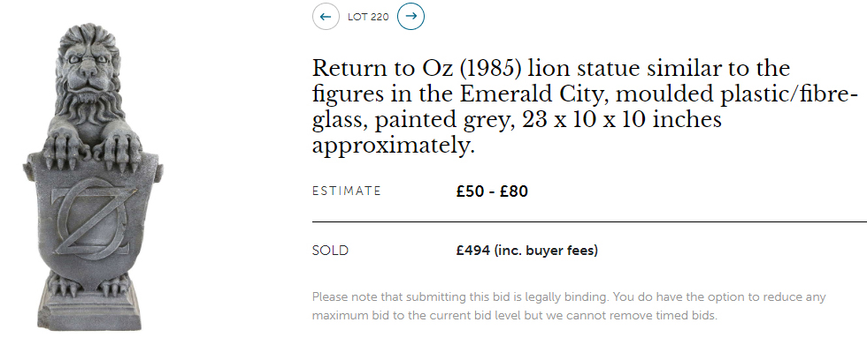The image size is (867, 345).
Task: Click the word 'approximately.' in the title
Action: point(394,146)
